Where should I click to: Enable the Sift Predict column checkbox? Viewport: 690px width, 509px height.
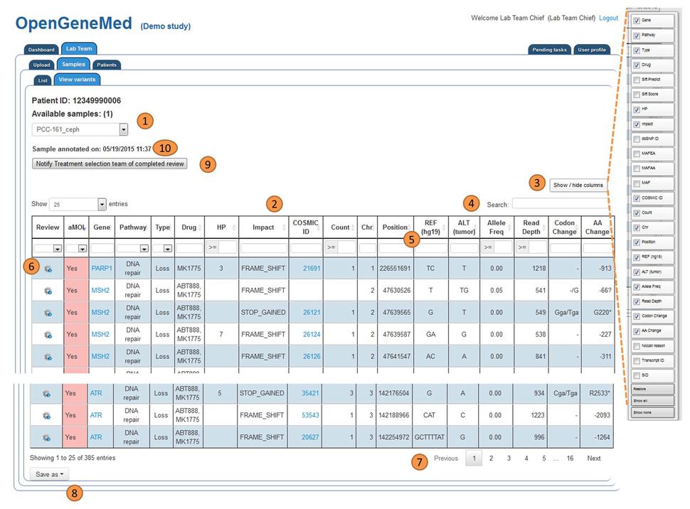[637, 80]
